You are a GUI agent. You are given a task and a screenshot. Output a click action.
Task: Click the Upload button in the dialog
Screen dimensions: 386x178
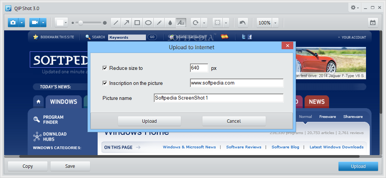click(x=149, y=121)
